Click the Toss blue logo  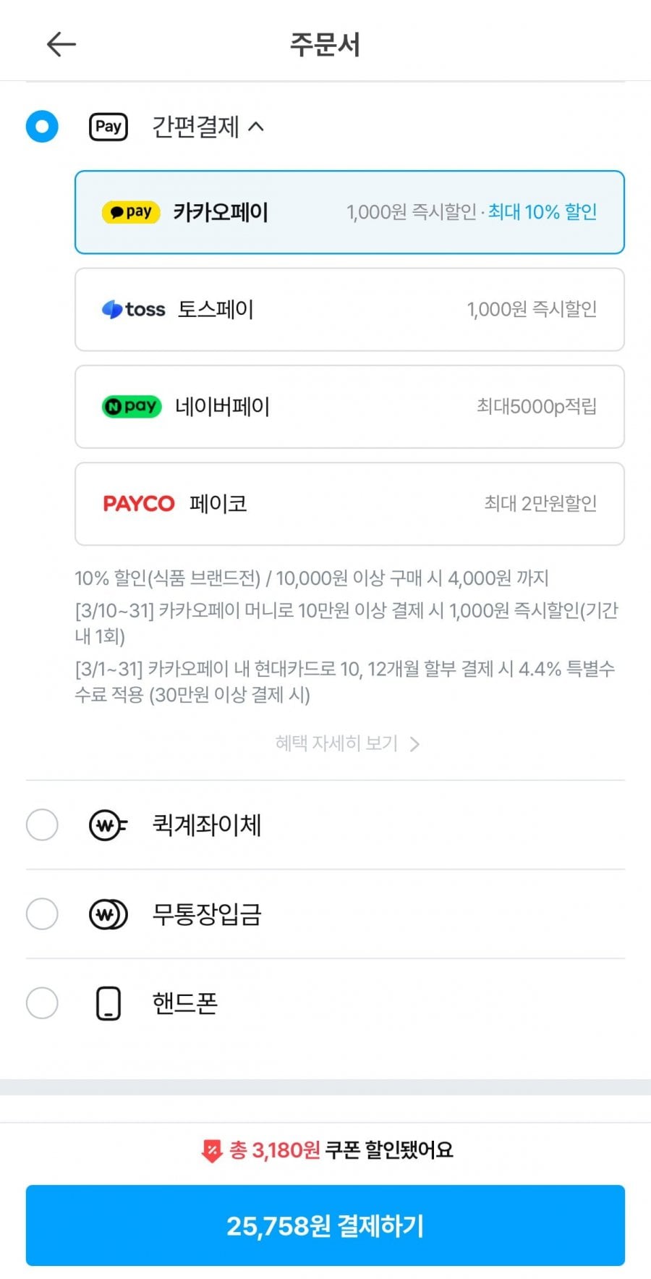pyautogui.click(x=133, y=309)
